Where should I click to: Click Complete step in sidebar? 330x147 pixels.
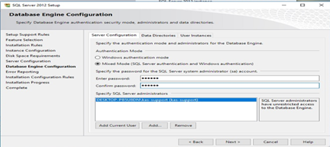click(16, 88)
